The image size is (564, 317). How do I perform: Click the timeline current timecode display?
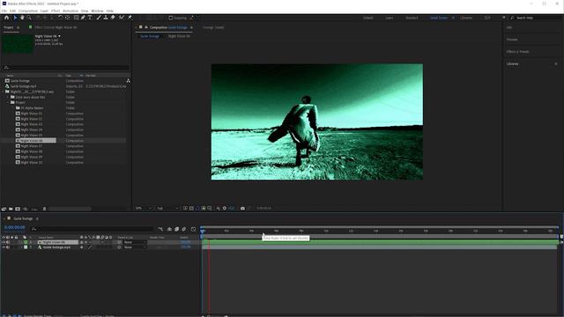[15, 227]
